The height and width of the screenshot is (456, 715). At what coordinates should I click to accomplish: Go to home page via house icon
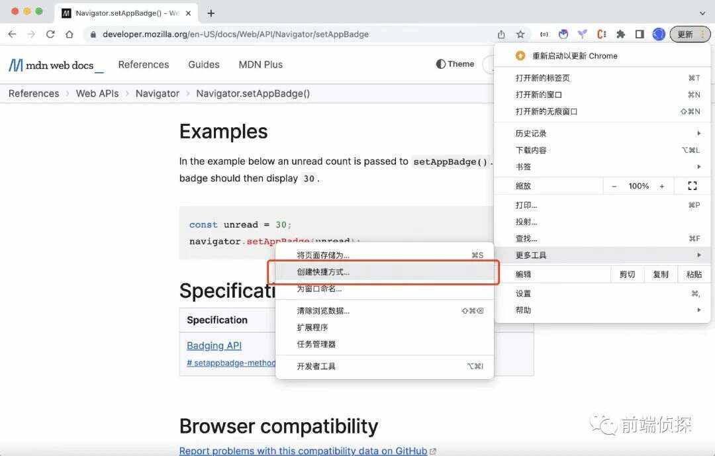pyautogui.click(x=69, y=34)
